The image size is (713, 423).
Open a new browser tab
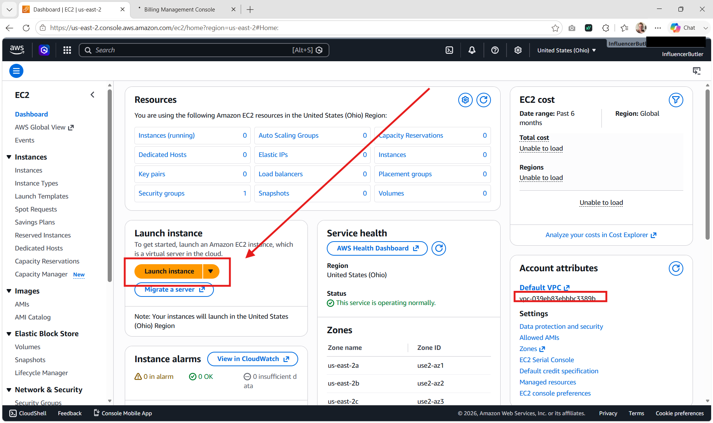pyautogui.click(x=250, y=9)
